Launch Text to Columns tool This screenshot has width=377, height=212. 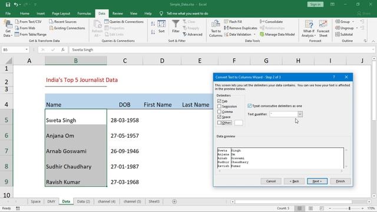point(216,29)
